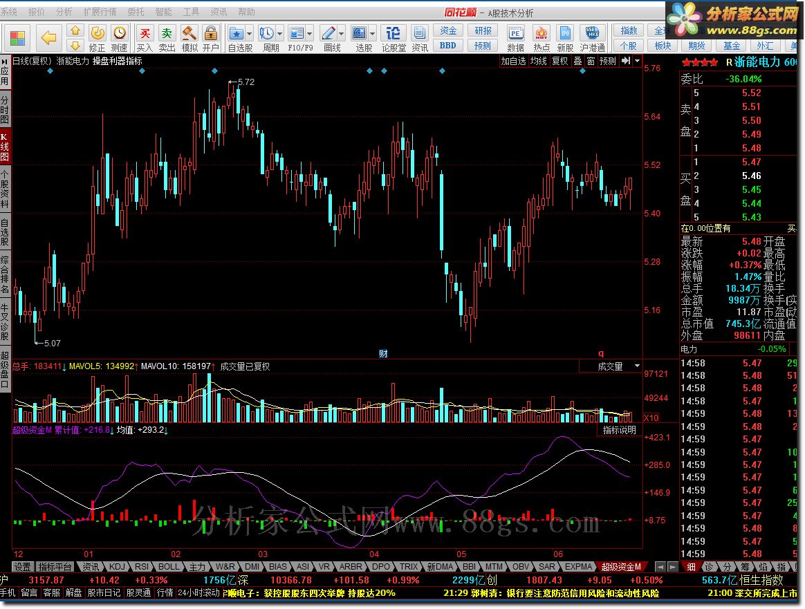Click the 设置 button at bottom left
The image size is (805, 609).
point(22,566)
